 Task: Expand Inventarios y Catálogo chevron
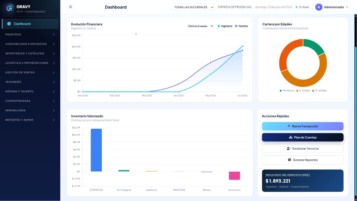[54, 53]
